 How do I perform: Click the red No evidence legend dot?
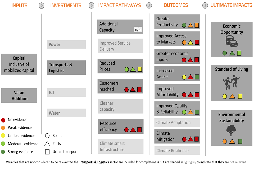tap(3, 120)
